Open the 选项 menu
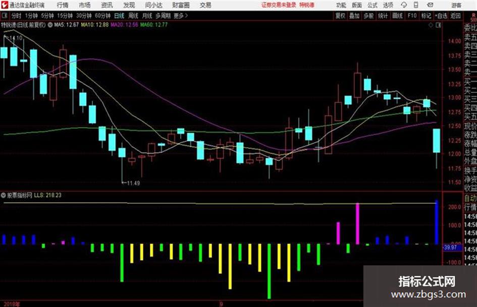This screenshot has width=477, height=307. tap(388, 5)
